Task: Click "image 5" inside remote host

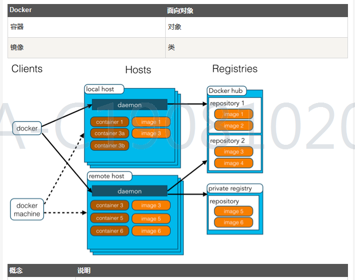Action: [151, 219]
